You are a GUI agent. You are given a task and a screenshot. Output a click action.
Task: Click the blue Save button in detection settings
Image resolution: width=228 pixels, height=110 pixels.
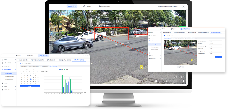coord(218,57)
